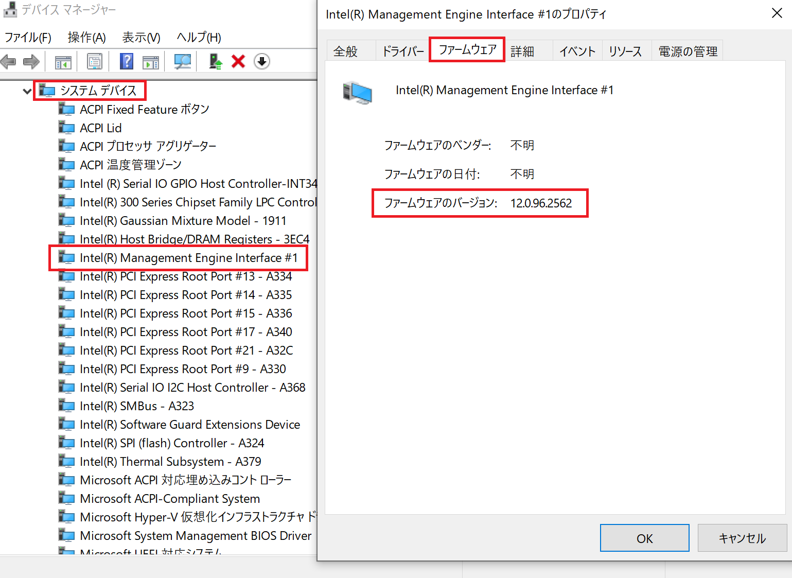This screenshot has width=792, height=578.
Task: Select PCI Express Root Port #9 - A330
Action: point(183,369)
